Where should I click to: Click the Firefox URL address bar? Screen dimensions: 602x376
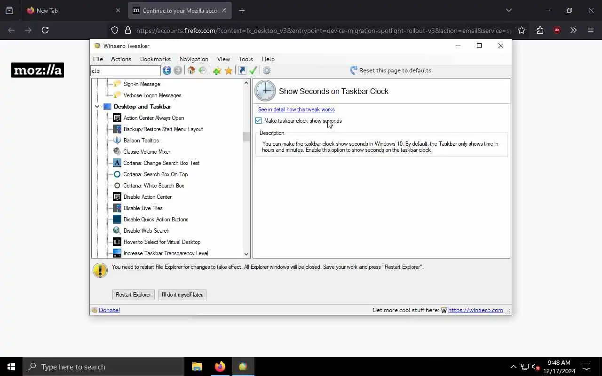(x=323, y=30)
